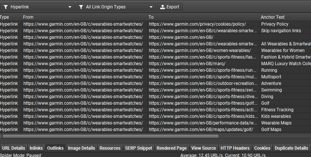Select the MARQ Luxury Watch Collection anchor cell
This screenshot has width=311, height=157.
coord(285,64)
